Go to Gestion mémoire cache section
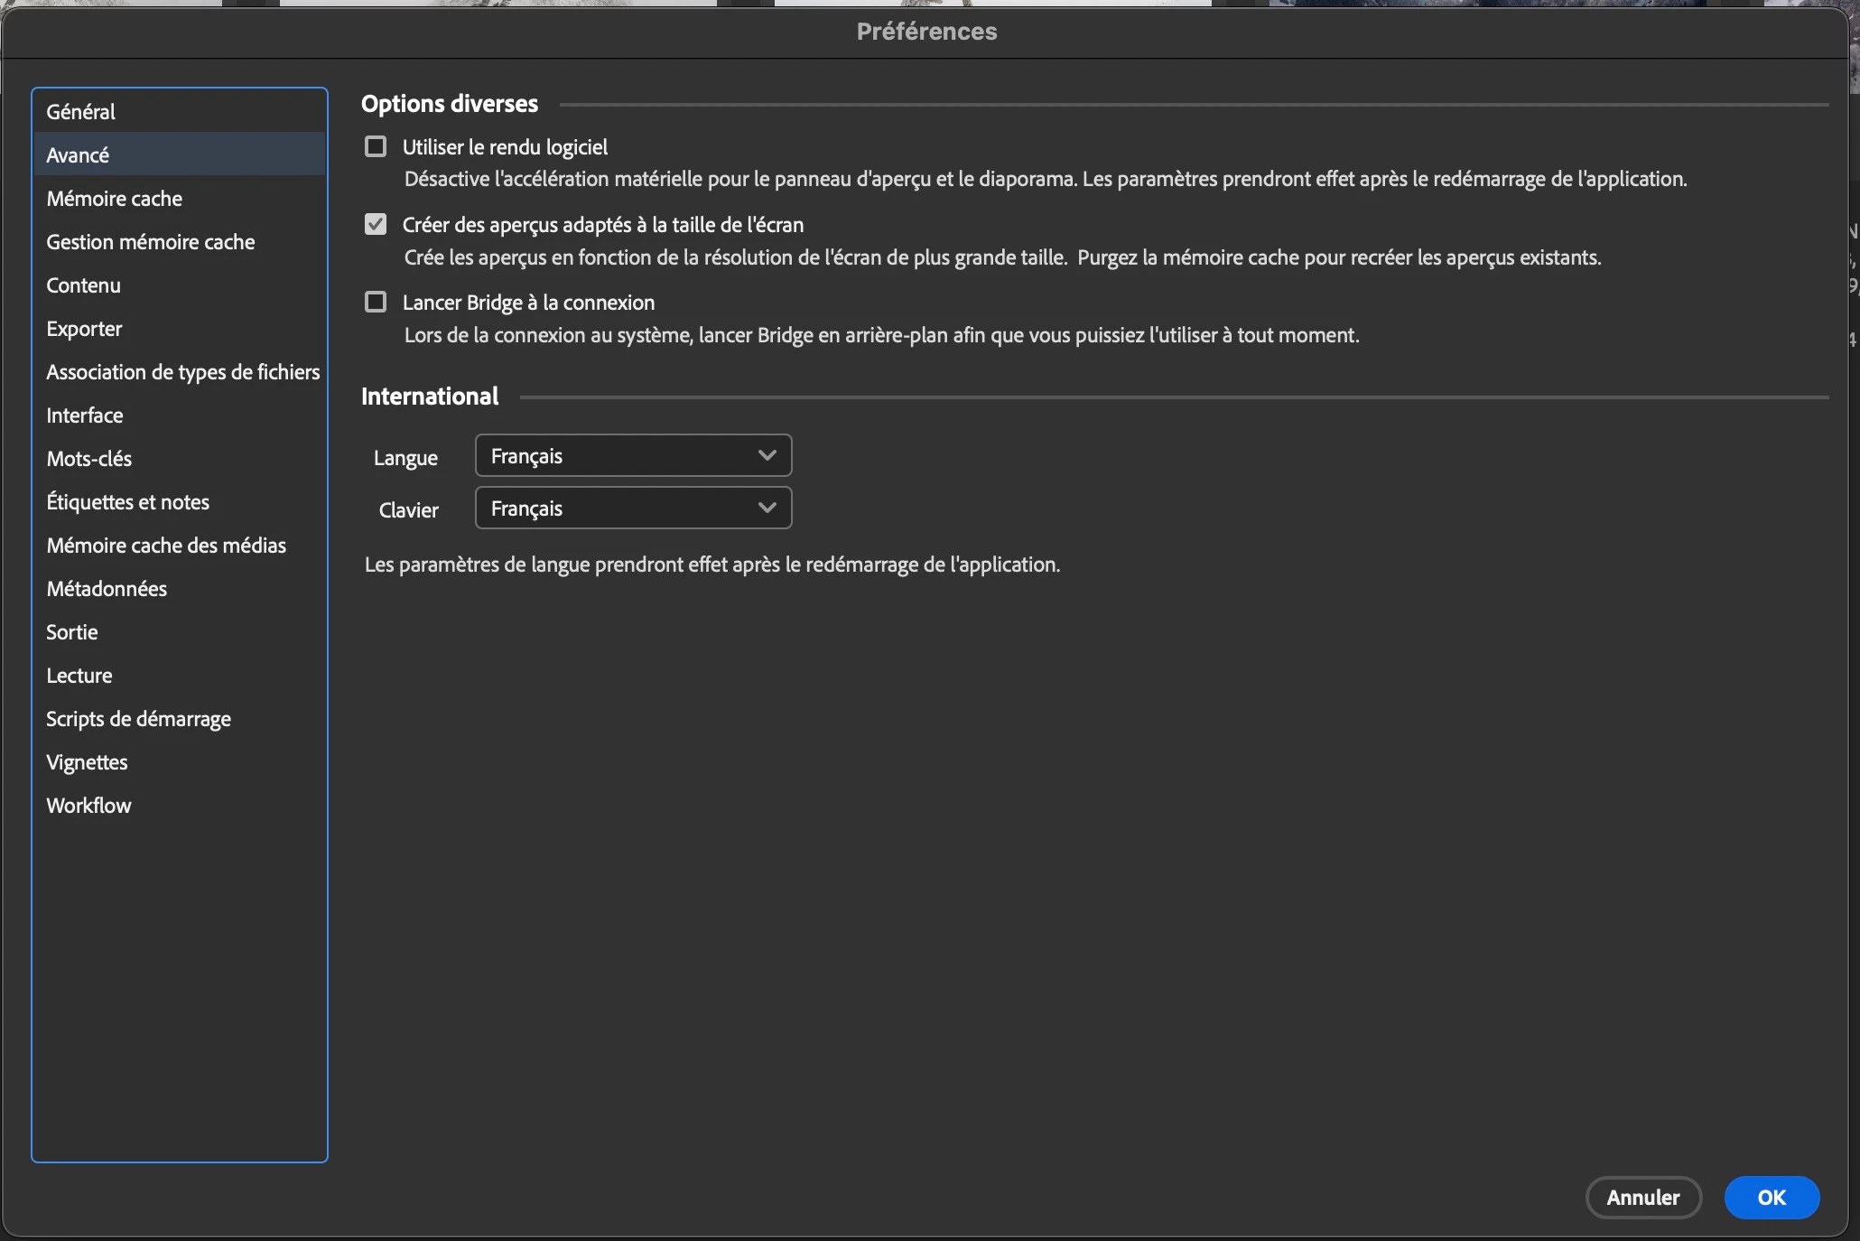1860x1241 pixels. click(x=151, y=242)
